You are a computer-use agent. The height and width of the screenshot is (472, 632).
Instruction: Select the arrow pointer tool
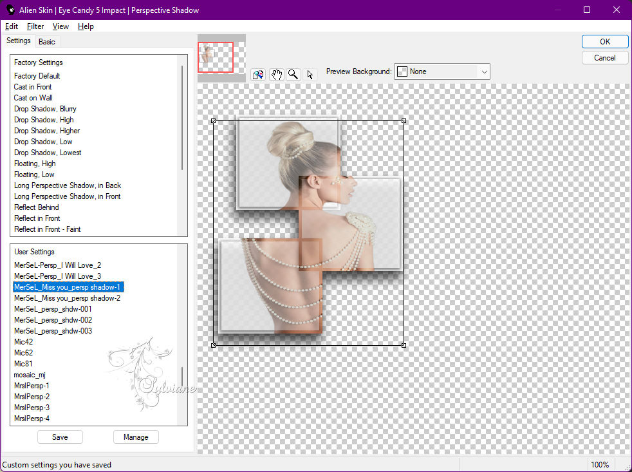pyautogui.click(x=310, y=75)
